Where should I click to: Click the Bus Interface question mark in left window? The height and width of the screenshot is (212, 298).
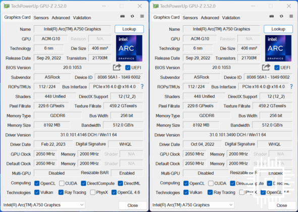[142, 87]
